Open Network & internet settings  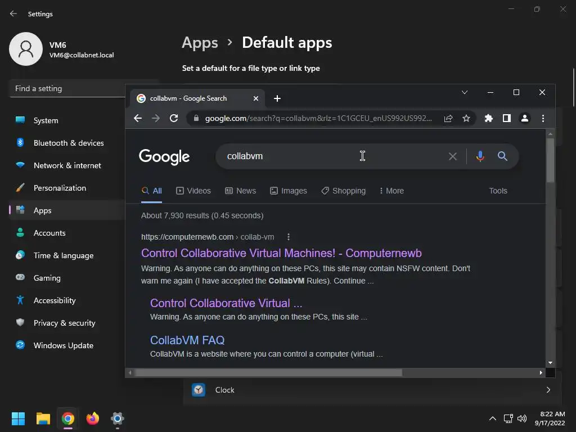(x=67, y=165)
